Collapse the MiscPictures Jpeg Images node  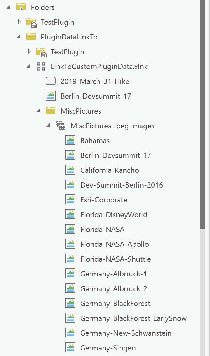(48, 125)
